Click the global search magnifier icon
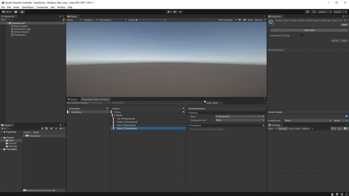The height and width of the screenshot is (196, 349). click(x=314, y=12)
